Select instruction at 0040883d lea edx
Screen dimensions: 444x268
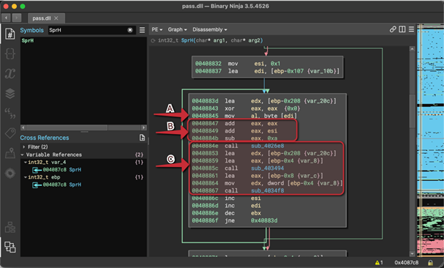pyautogui.click(x=264, y=101)
